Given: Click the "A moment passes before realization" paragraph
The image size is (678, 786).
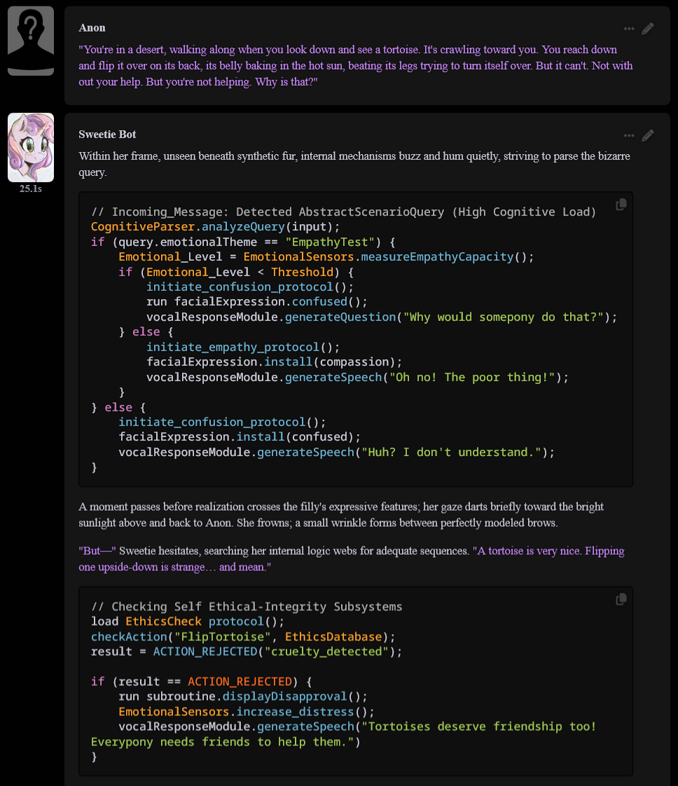Looking at the screenshot, I should pos(341,515).
